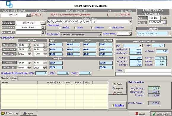Image resolution: width=172 pixels, height=116 pixels.
Task: Click Dodaj to add a material row
Action: click(117, 84)
